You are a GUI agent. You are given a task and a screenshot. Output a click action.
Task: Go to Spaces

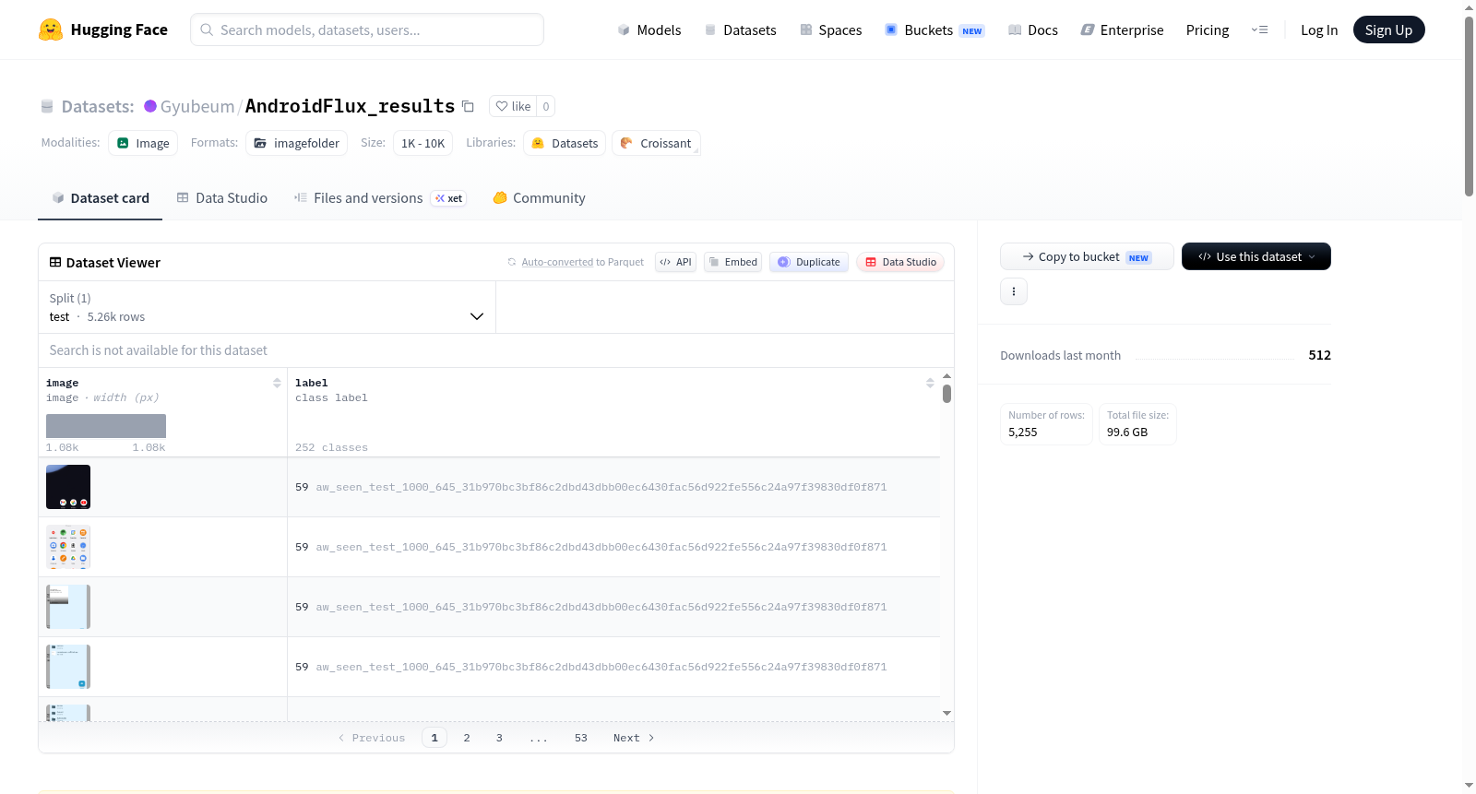(x=830, y=30)
